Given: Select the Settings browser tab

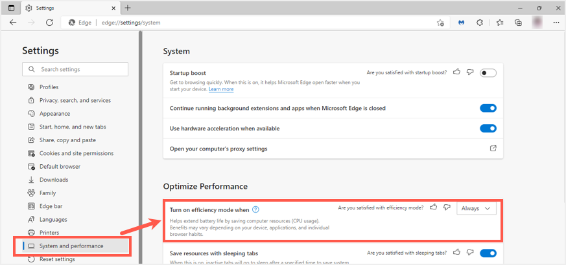Looking at the screenshot, I should pos(71,8).
